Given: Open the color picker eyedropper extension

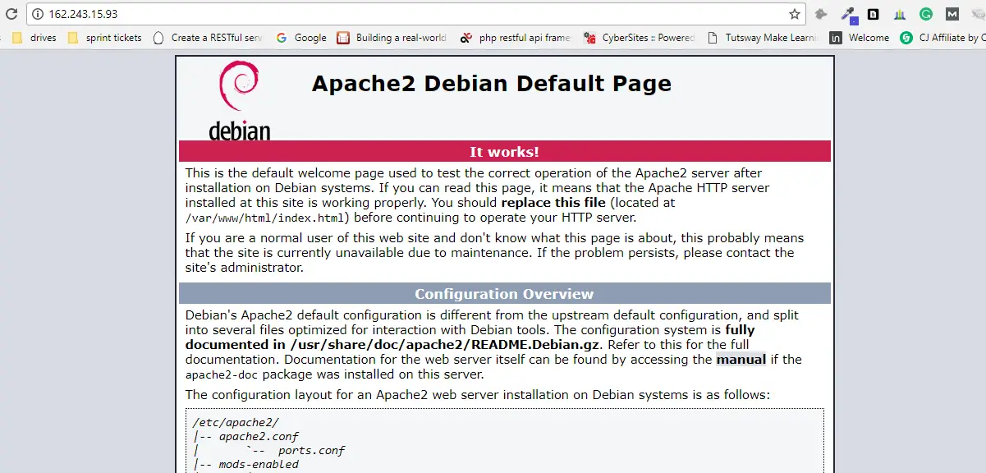Looking at the screenshot, I should click(848, 14).
